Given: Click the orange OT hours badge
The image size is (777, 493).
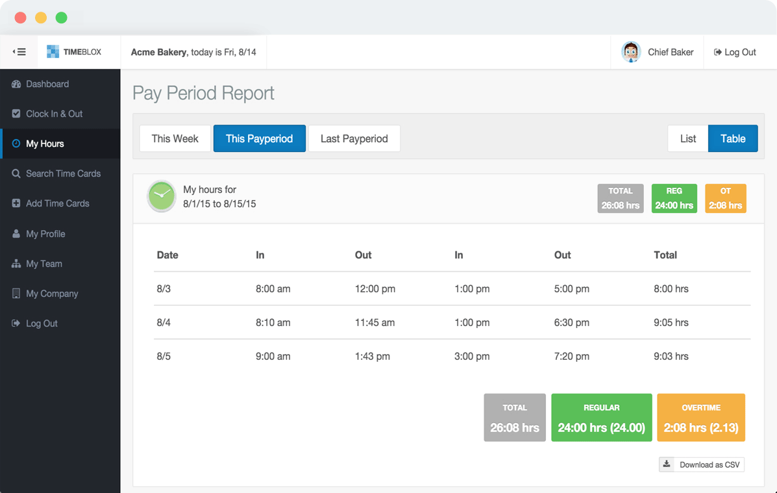Looking at the screenshot, I should pyautogui.click(x=725, y=198).
